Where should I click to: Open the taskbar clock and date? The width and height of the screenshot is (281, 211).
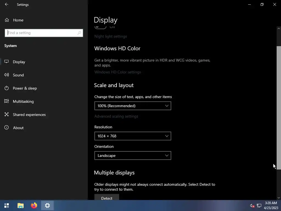coord(271,206)
